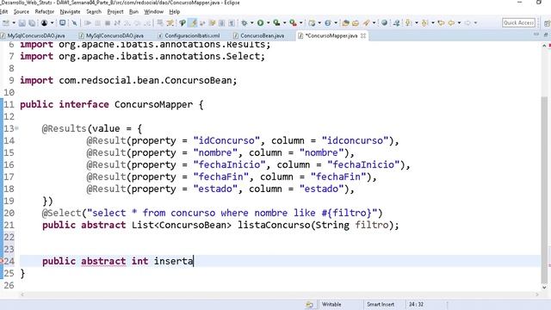The width and height of the screenshot is (551, 310).
Task: Click the Terminate debug icon
Action: [x=108, y=23]
